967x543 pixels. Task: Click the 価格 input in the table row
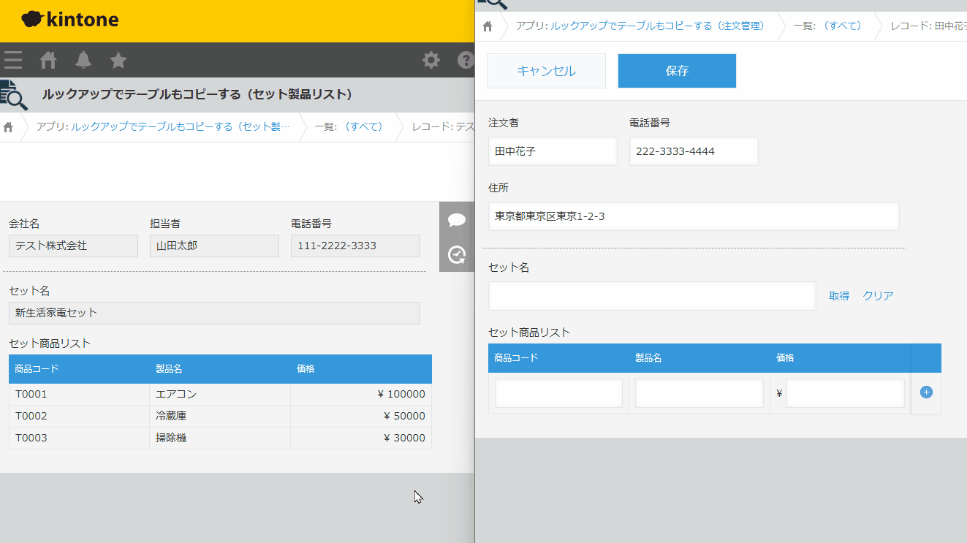pos(845,393)
